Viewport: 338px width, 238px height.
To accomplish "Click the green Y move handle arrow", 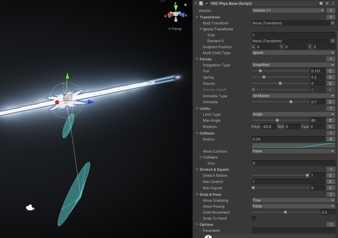I will (x=67, y=76).
